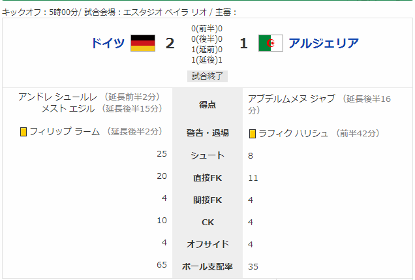Select scorer メスト エジル

point(68,109)
